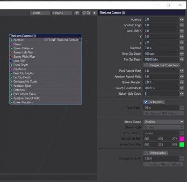This screenshot has height=182, width=187.
Task: Toggle the Orthographic mode button
Action: (156, 153)
